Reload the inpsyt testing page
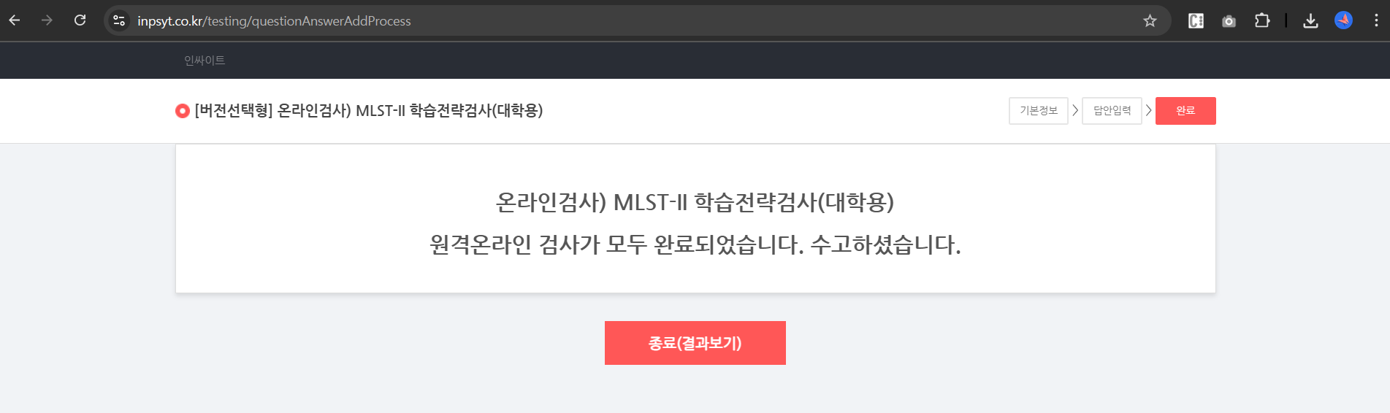Screen dimensions: 1390x413 coord(80,20)
